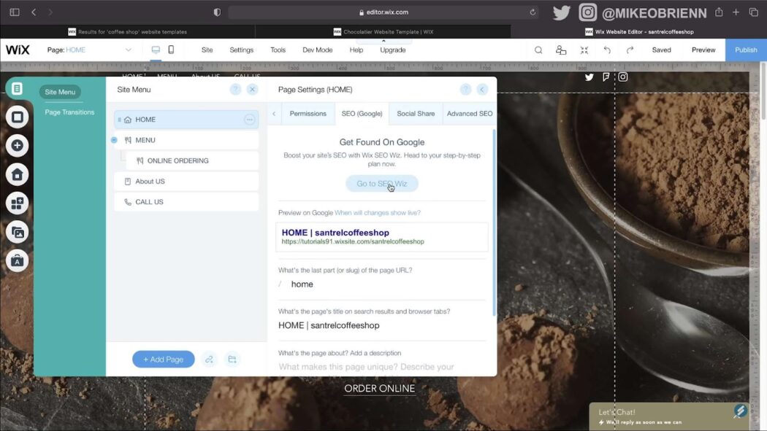
Task: Click the Foursquare icon on site header
Action: [x=606, y=77]
